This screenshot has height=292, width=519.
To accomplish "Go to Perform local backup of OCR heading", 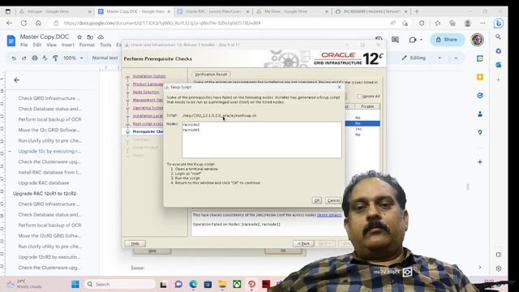I will 49,119.
